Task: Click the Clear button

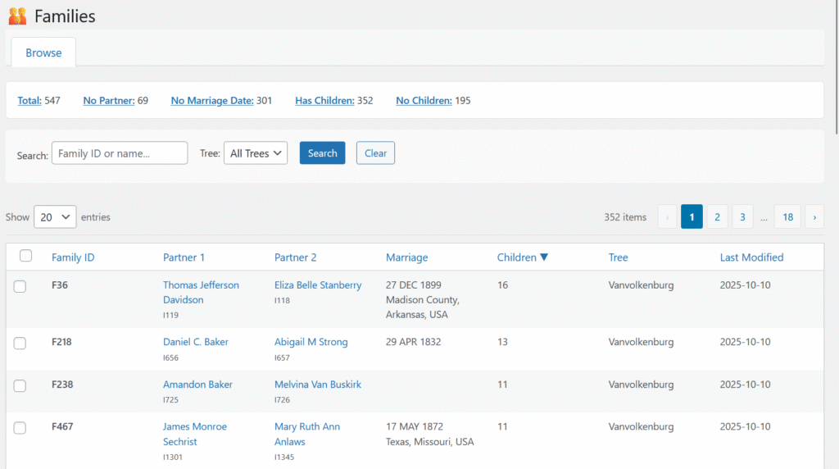Action: [x=375, y=153]
